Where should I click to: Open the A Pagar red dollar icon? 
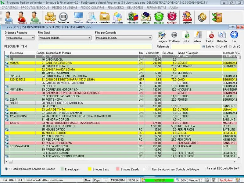click(172, 17)
